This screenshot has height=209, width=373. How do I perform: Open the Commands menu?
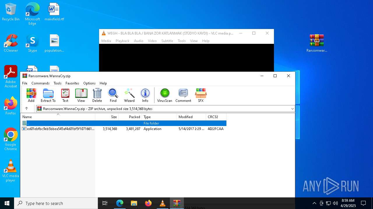click(41, 83)
